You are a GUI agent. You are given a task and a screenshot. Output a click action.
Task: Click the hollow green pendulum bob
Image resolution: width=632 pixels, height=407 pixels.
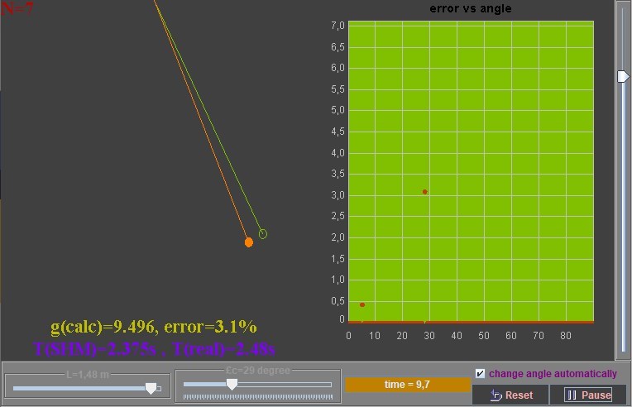point(263,234)
